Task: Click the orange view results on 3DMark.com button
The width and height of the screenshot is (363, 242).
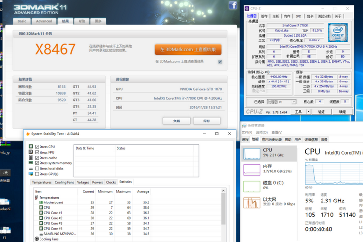Action: click(188, 50)
